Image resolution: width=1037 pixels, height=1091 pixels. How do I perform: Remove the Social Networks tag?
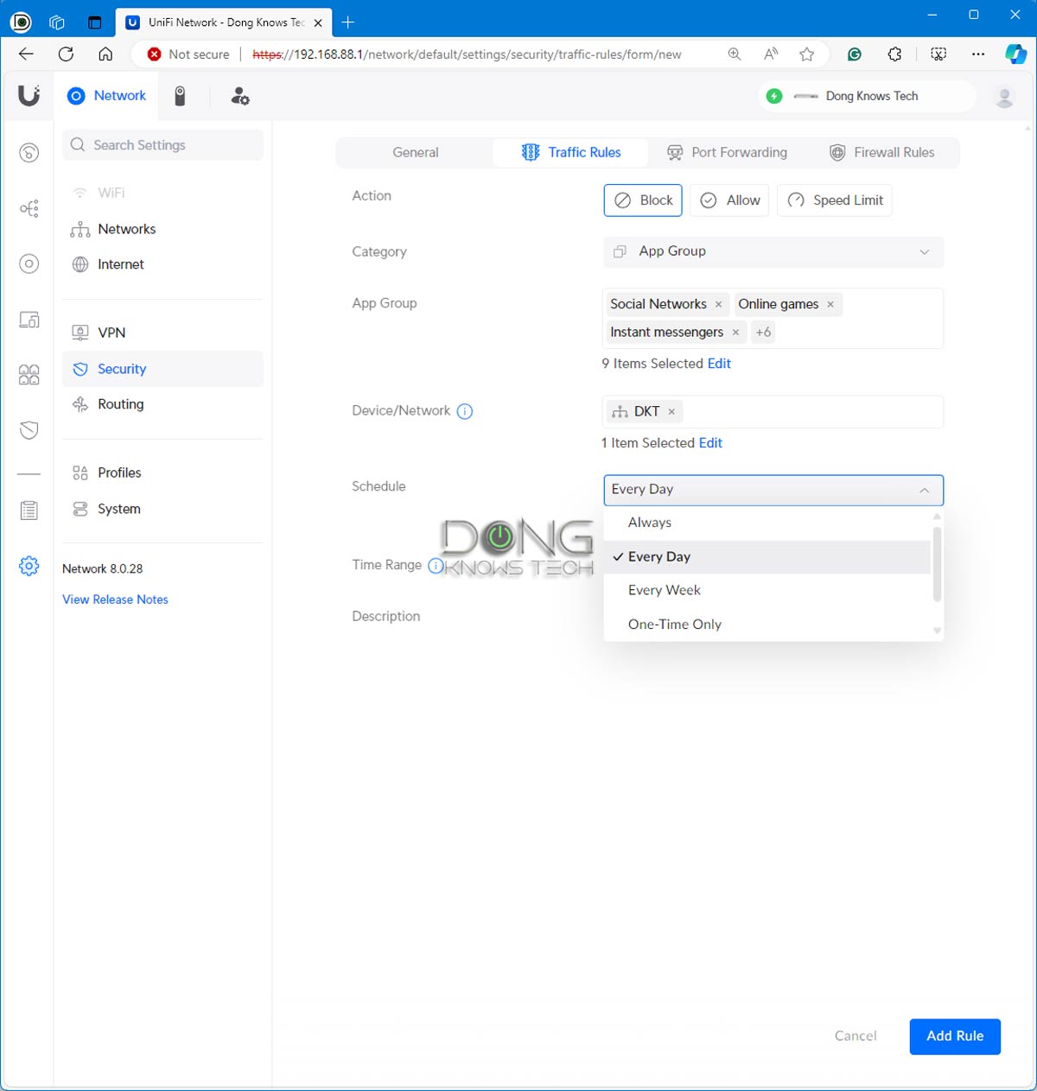(718, 304)
